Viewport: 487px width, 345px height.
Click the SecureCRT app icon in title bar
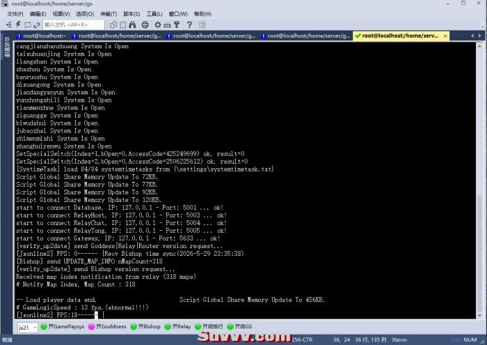pyautogui.click(x=5, y=3)
